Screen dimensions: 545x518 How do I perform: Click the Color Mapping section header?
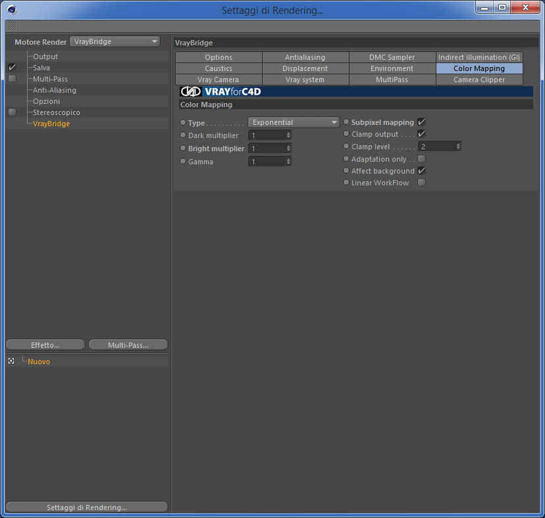pos(356,104)
